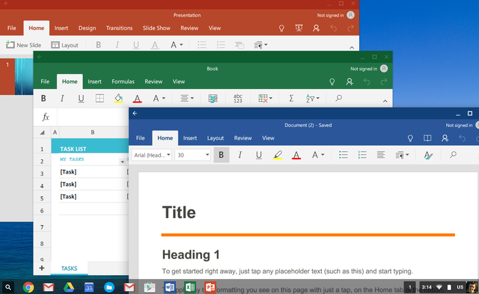479x294 pixels.
Task: Open the MY TASKS filter dropdown in Excel
Action: 122,161
